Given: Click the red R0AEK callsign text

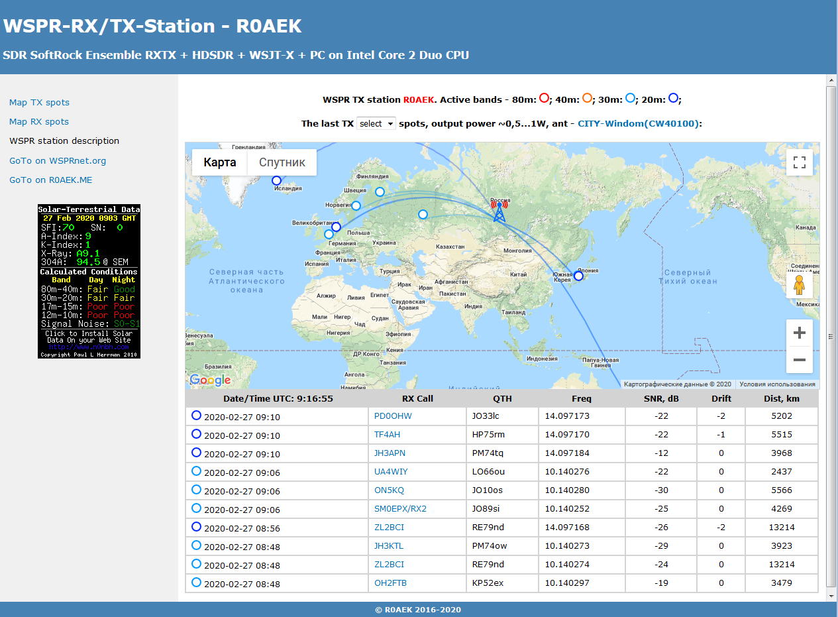Looking at the screenshot, I should (x=419, y=99).
